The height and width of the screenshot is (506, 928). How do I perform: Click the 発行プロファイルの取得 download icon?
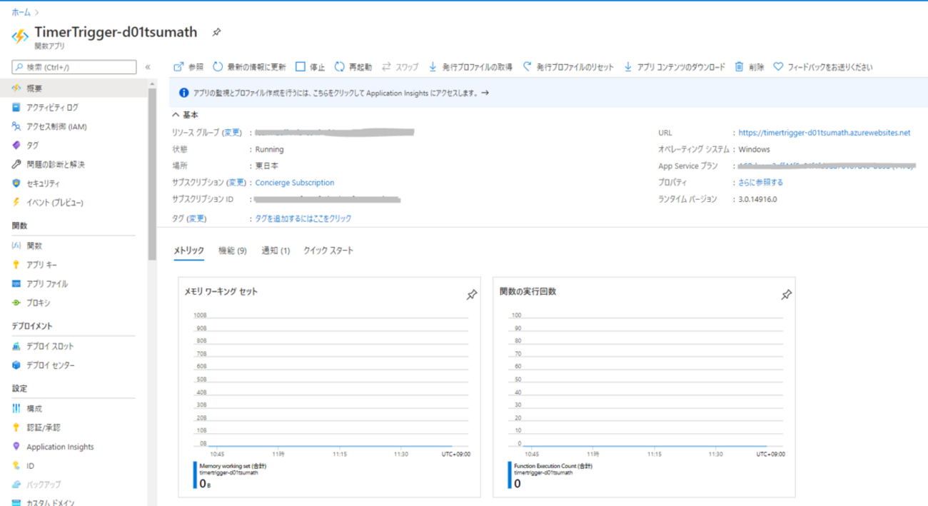(x=433, y=67)
